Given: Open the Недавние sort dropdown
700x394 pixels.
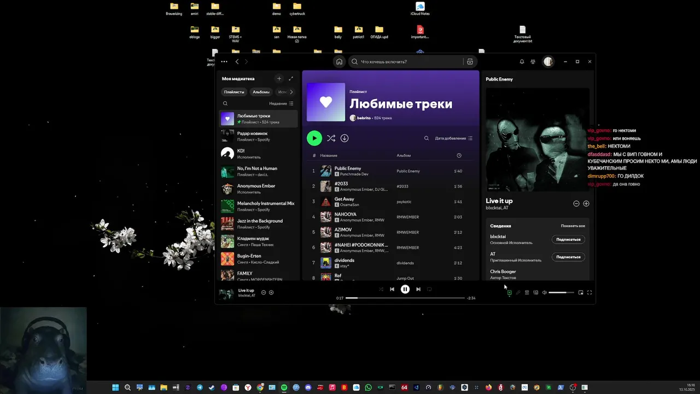Looking at the screenshot, I should pyautogui.click(x=281, y=103).
